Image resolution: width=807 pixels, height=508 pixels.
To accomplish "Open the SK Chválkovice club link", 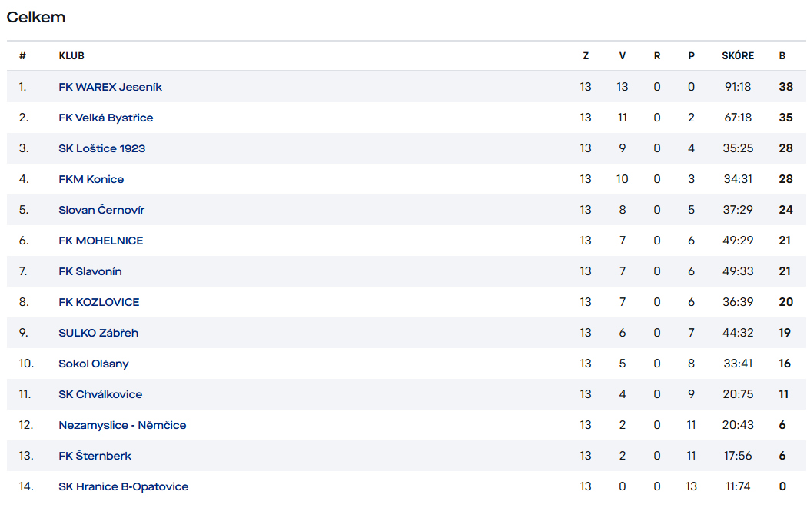I will 100,394.
